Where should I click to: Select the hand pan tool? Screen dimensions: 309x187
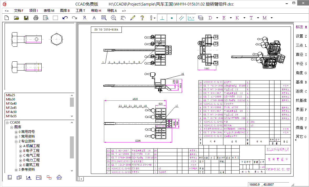[x=123, y=18]
